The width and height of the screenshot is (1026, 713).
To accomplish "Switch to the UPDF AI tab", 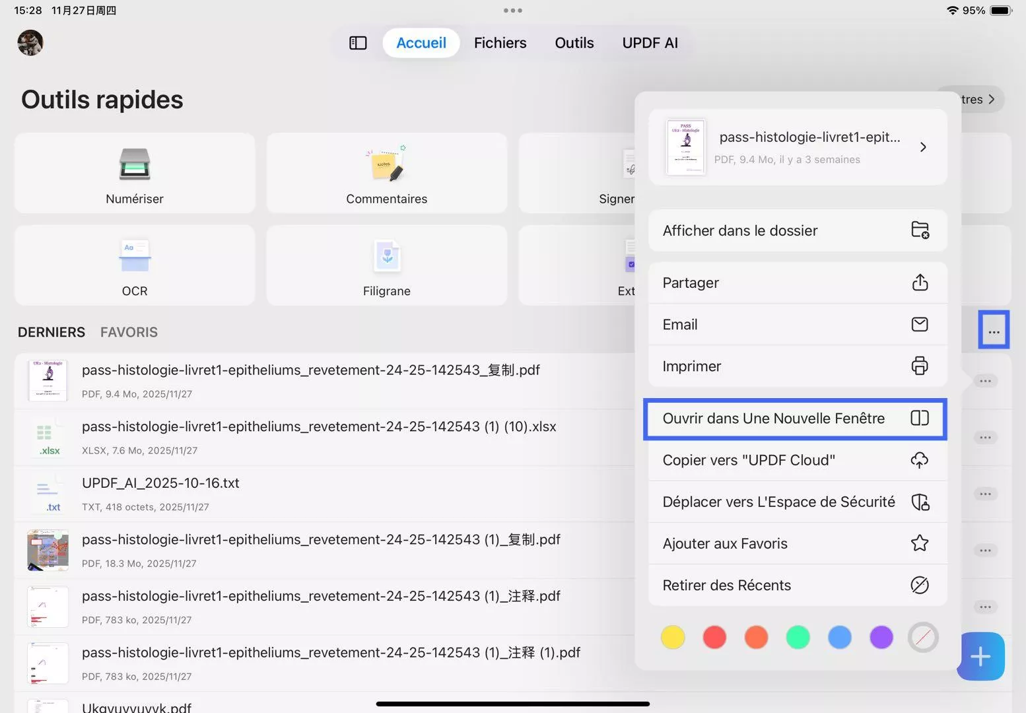I will click(650, 43).
